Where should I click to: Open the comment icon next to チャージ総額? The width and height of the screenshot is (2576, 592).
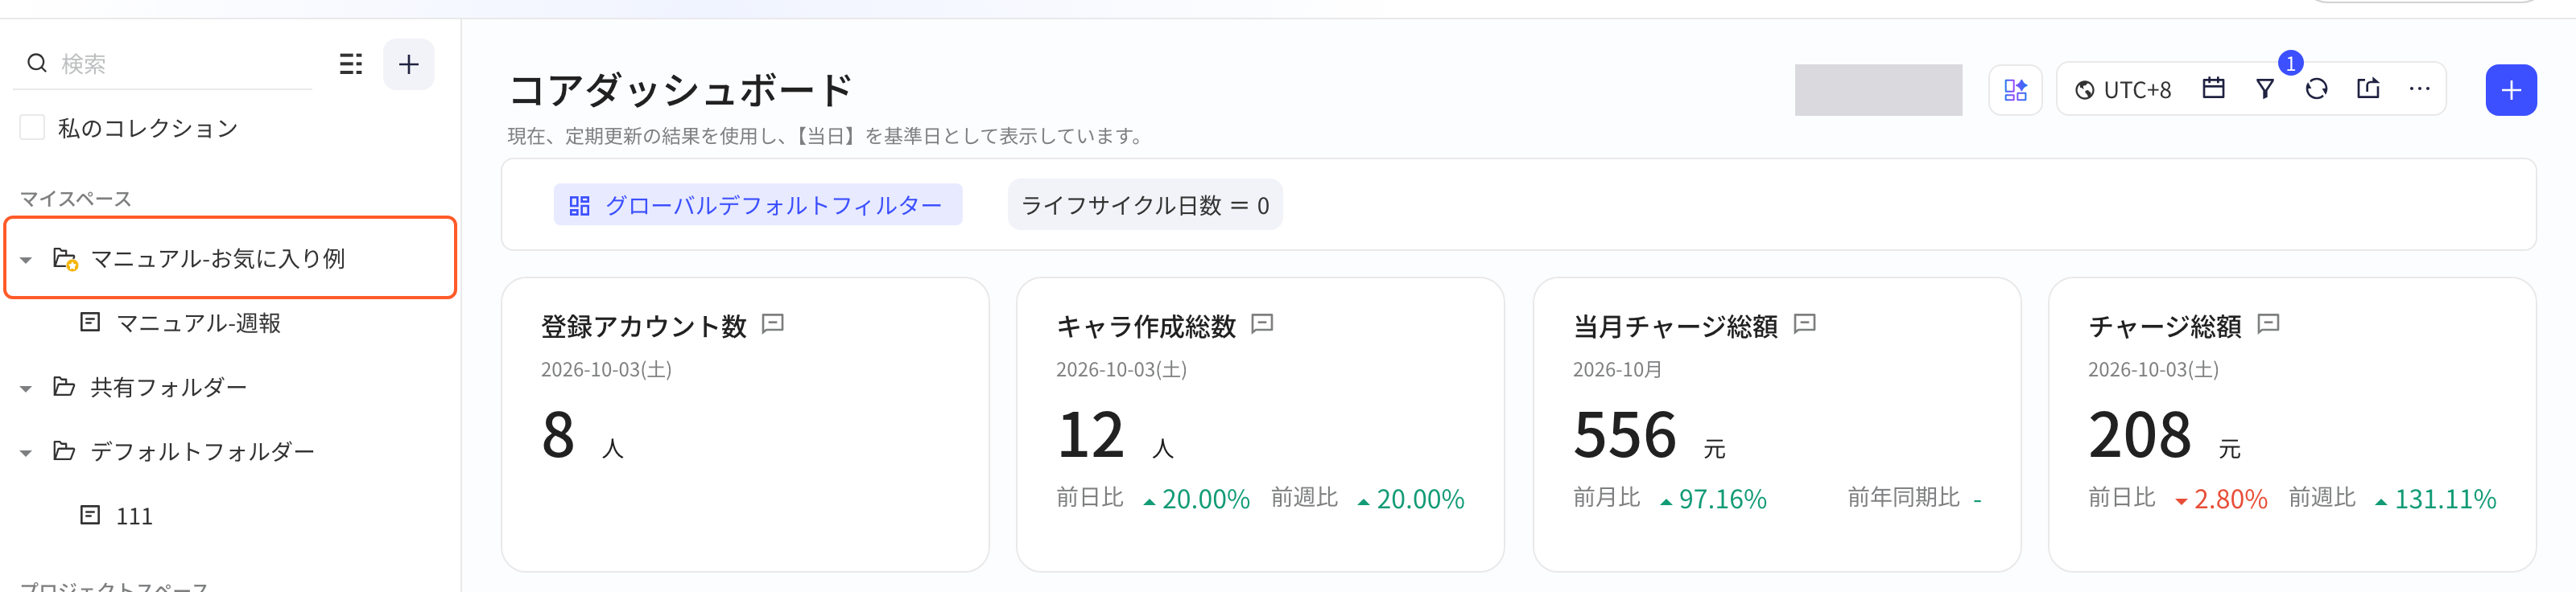(x=2268, y=323)
